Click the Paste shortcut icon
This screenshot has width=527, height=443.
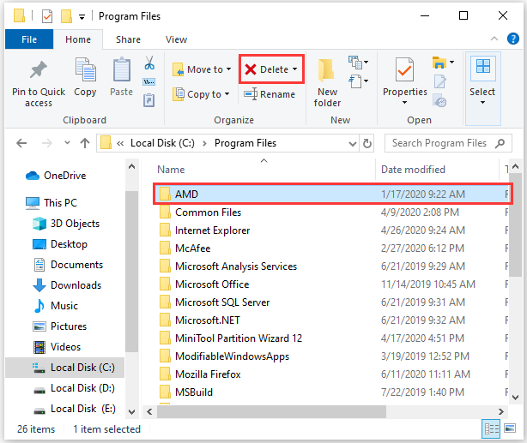pyautogui.click(x=148, y=100)
